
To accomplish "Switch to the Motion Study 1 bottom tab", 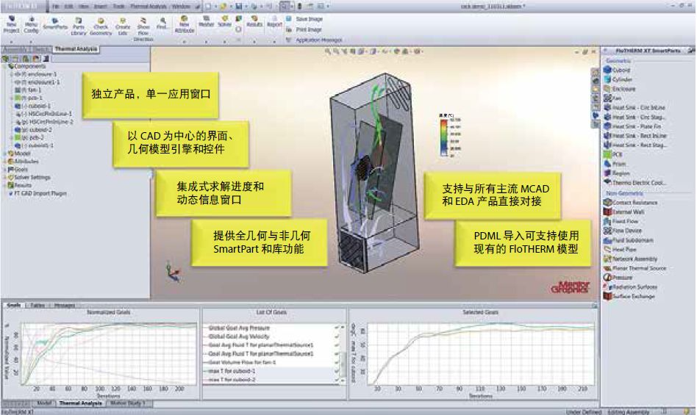I will click(x=128, y=403).
